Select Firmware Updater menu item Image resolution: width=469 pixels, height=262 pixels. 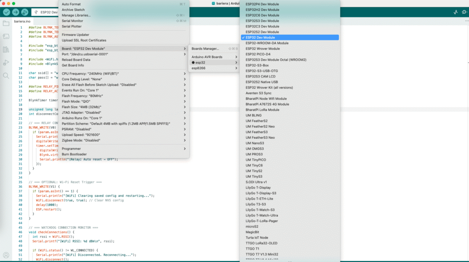coord(124,35)
